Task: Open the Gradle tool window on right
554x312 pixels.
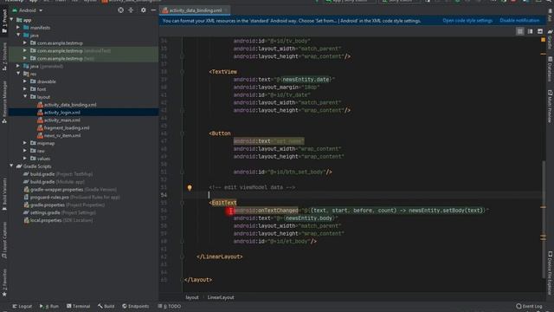Action: pyautogui.click(x=550, y=40)
